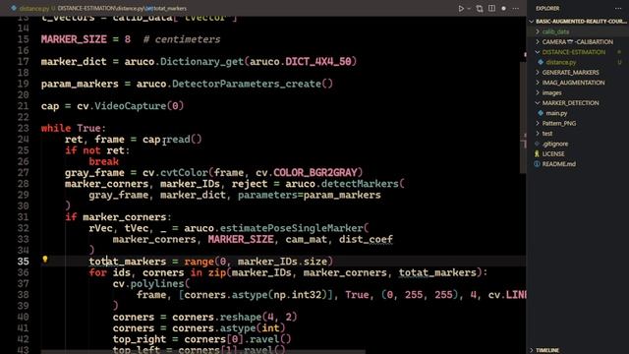Open distance.py in Explorer tree
Screen dimensions: 629x354
[560, 62]
